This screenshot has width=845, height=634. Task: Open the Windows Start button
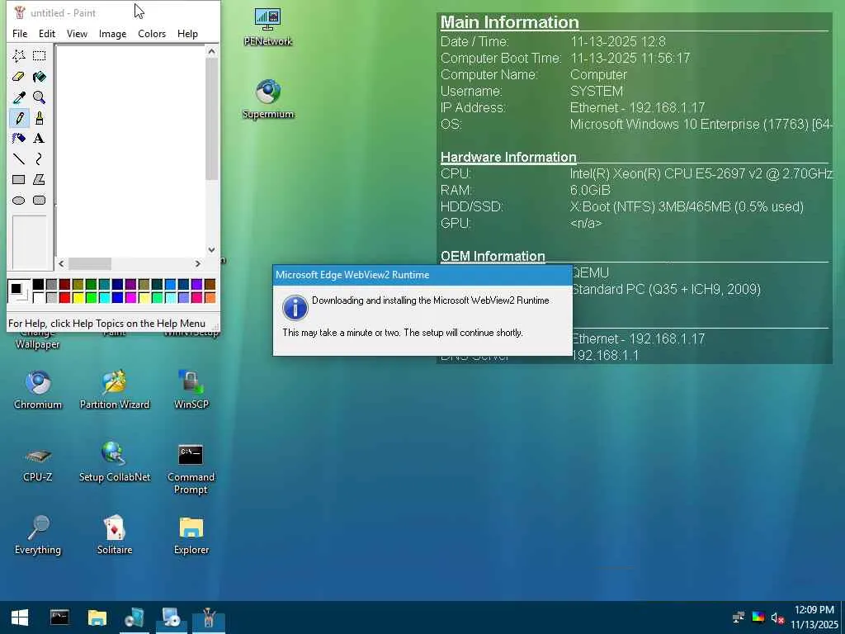click(x=20, y=617)
